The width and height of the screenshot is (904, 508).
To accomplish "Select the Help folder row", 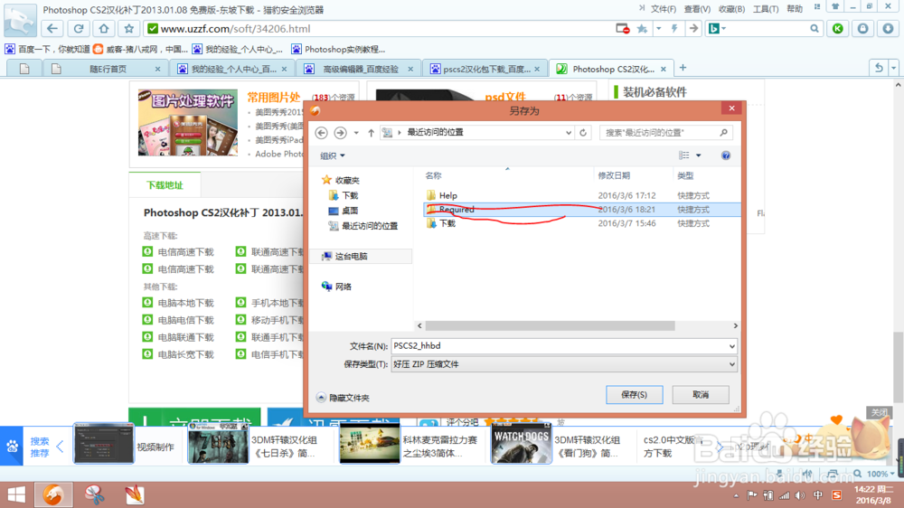I will pyautogui.click(x=582, y=195).
